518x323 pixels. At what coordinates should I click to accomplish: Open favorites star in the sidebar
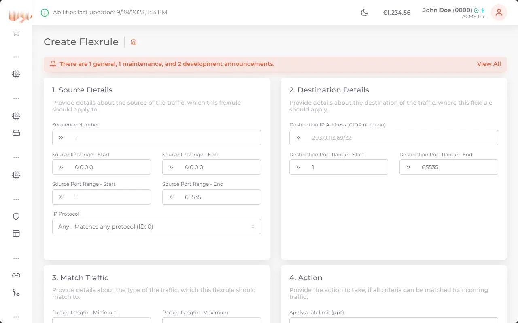coord(16,33)
